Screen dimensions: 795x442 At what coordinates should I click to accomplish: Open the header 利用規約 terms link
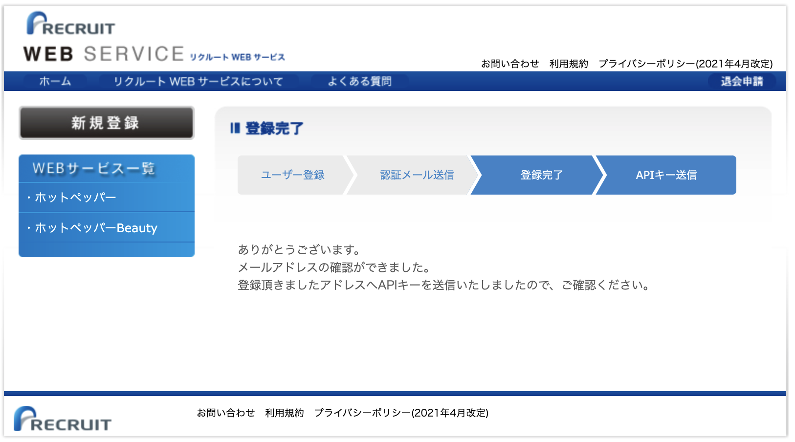569,64
